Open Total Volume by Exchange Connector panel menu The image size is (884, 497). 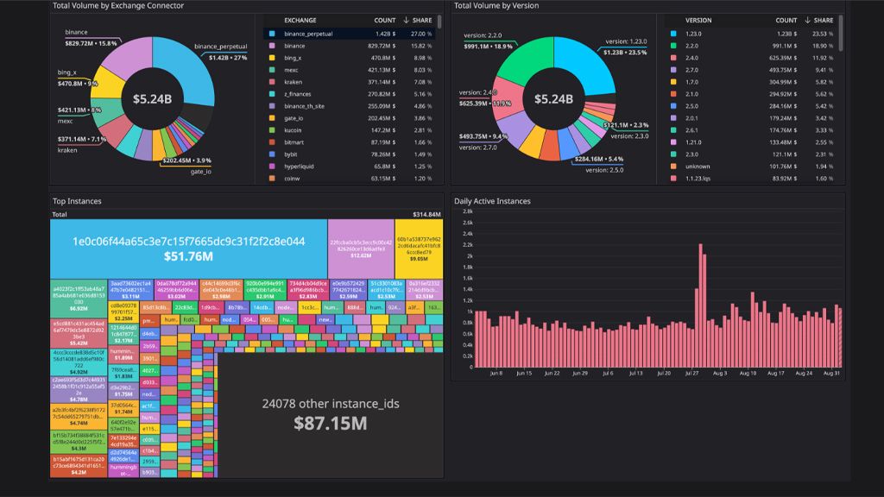point(118,5)
